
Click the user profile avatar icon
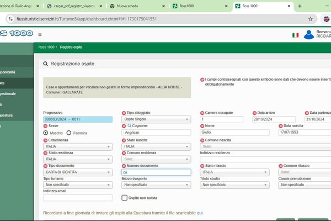pyautogui.click(x=309, y=34)
